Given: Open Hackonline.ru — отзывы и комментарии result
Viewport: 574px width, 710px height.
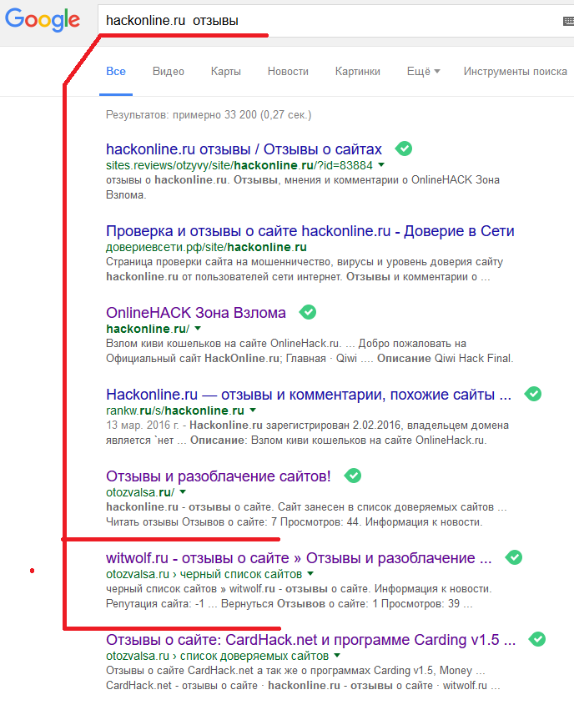Looking at the screenshot, I should 309,395.
